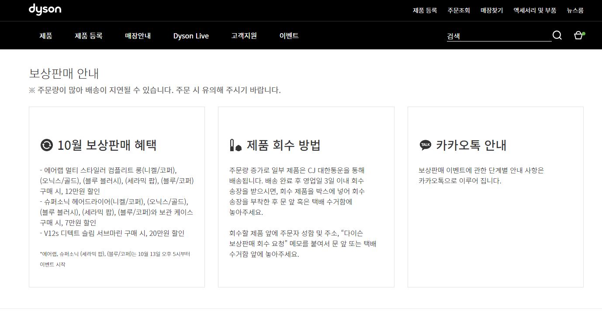Image resolution: width=602 pixels, height=325 pixels.
Task: Click the line ending in 카카오톡으로 이루어 집니다
Action: pos(460,181)
